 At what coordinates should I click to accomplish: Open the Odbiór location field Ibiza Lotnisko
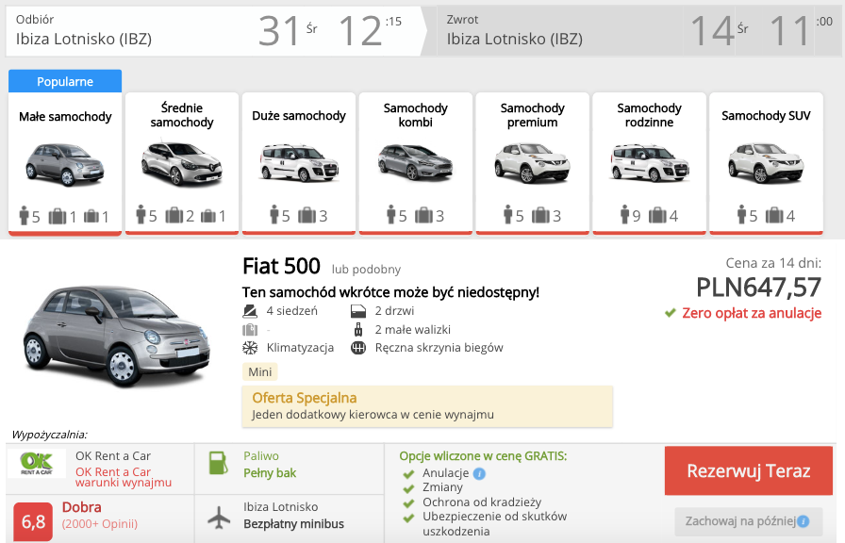(85, 33)
